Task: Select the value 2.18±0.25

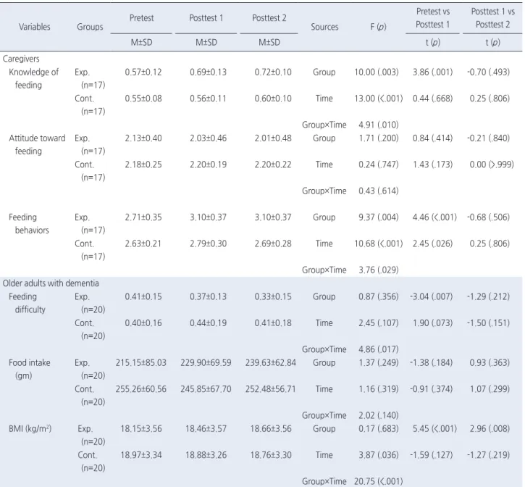Action: (143, 165)
